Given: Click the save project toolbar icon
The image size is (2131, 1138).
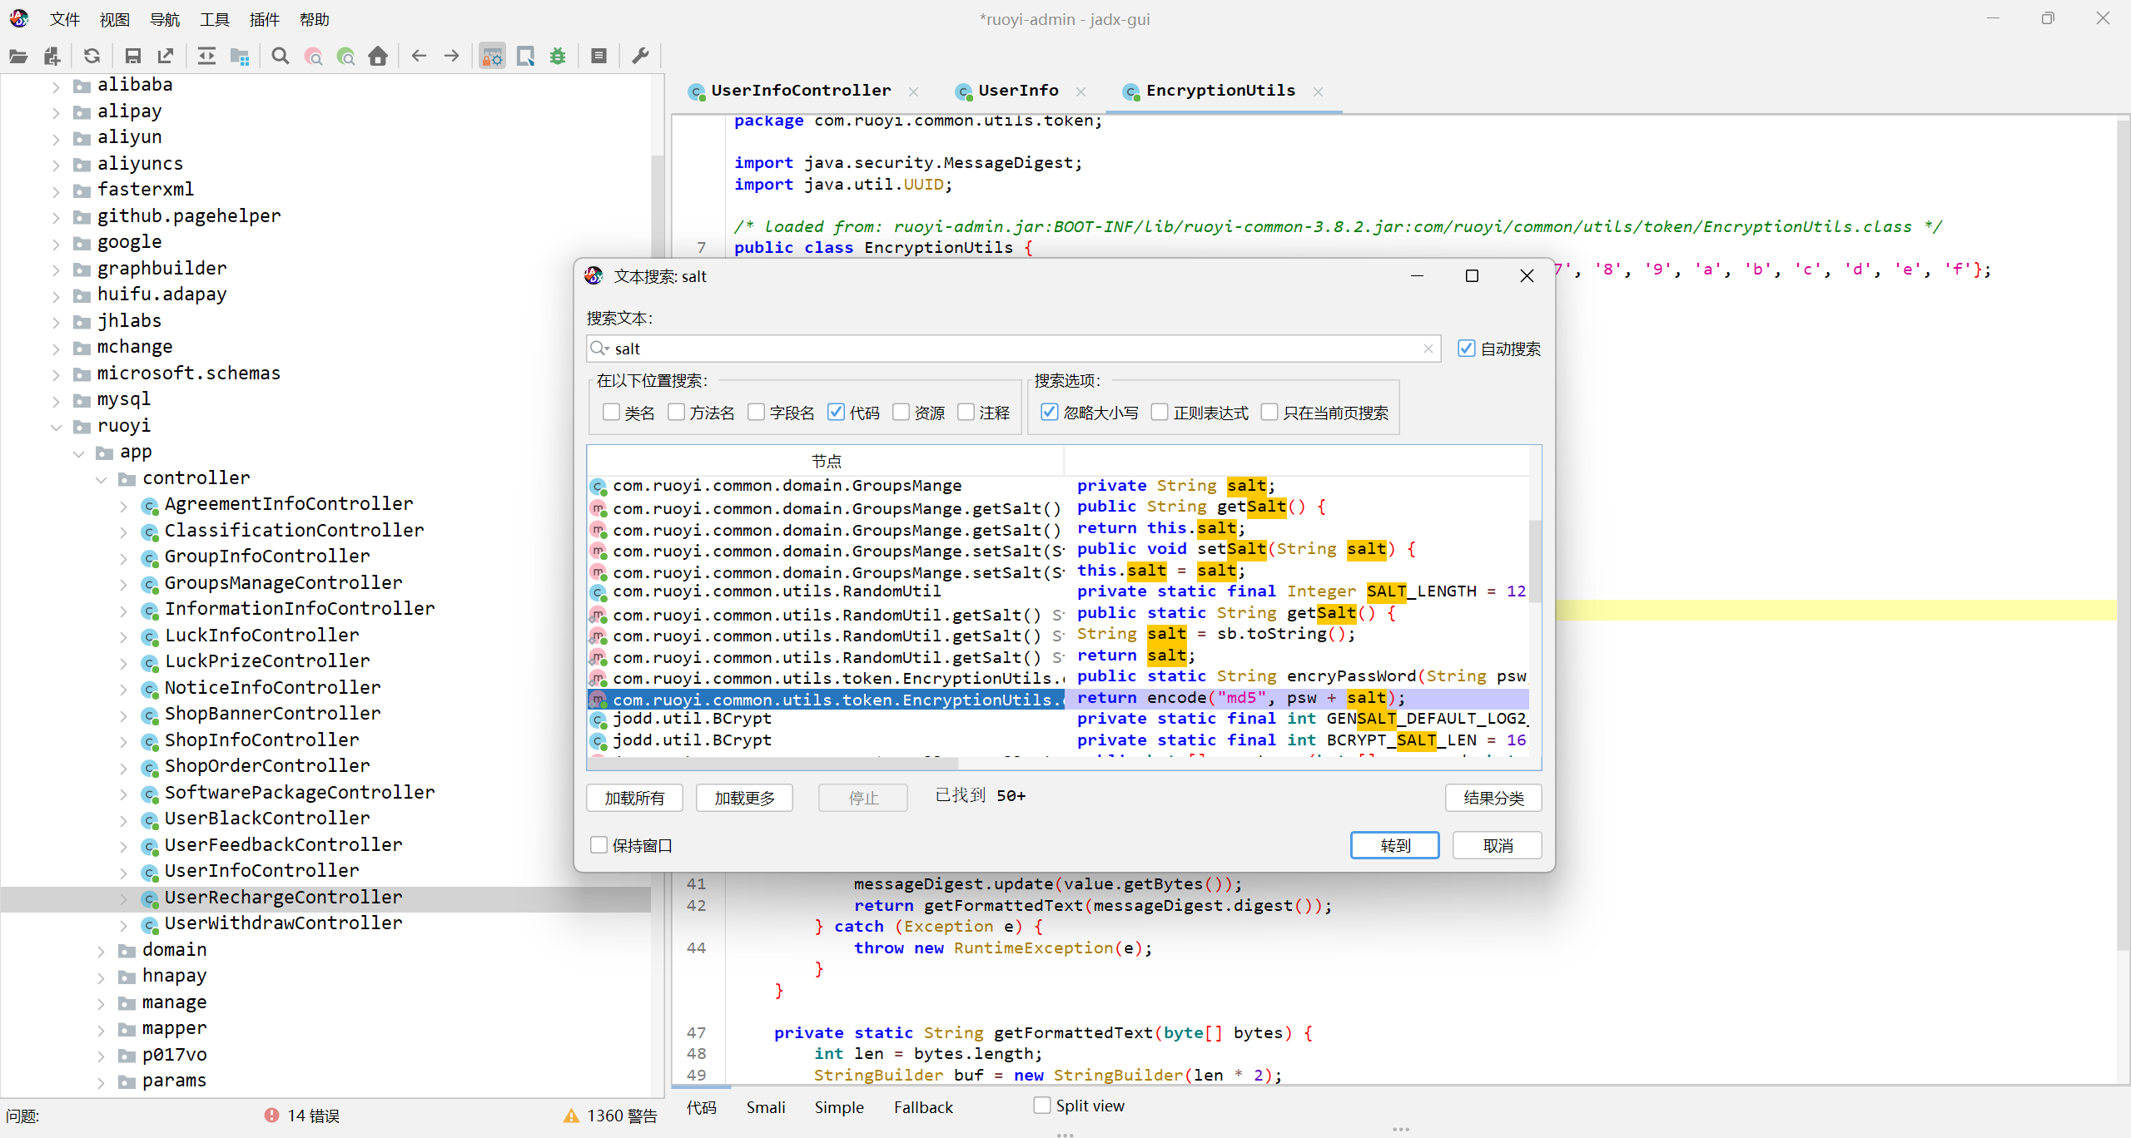Looking at the screenshot, I should 132,57.
